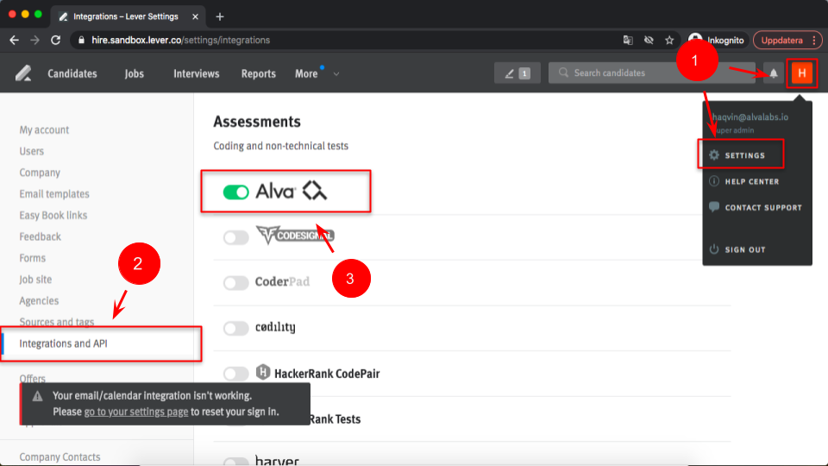
Task: Click the orange H user avatar
Action: [802, 73]
